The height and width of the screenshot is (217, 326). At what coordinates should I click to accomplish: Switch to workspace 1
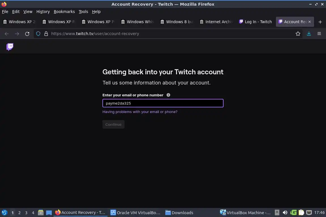pyautogui.click(x=12, y=213)
